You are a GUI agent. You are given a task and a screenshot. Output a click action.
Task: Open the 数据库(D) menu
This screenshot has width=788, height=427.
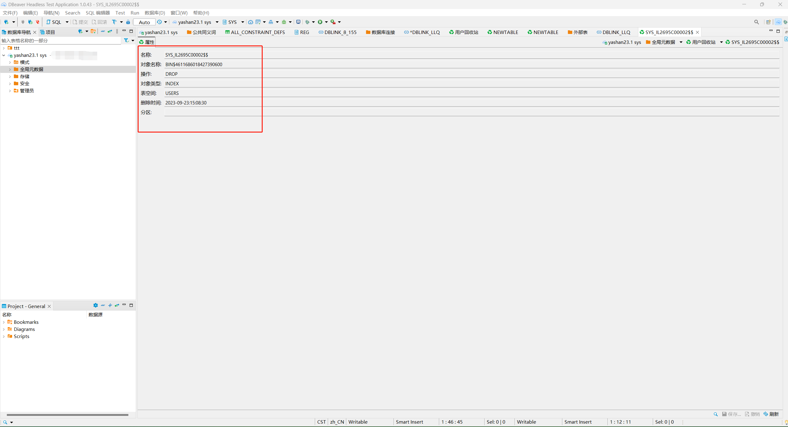point(155,13)
